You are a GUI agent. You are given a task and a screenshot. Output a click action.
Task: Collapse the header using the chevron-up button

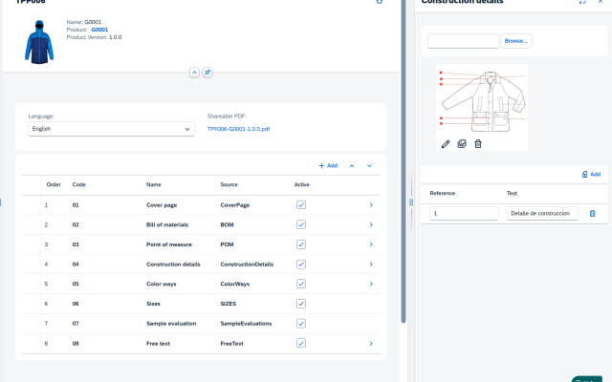click(x=194, y=73)
